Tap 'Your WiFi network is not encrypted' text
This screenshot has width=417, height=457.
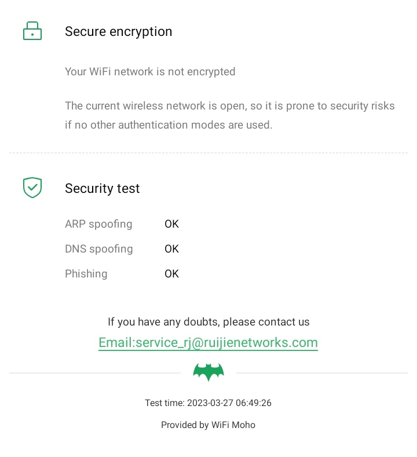click(150, 72)
